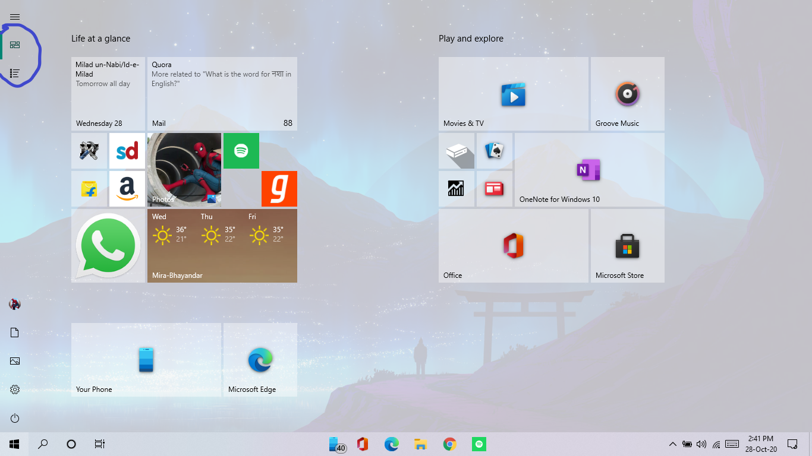
Task: Open the volume speaker tray icon
Action: pos(701,444)
